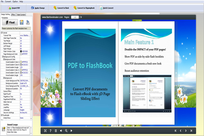Switch to the Tabel Content tab
The width and height of the screenshot is (204, 136).
(21, 15)
